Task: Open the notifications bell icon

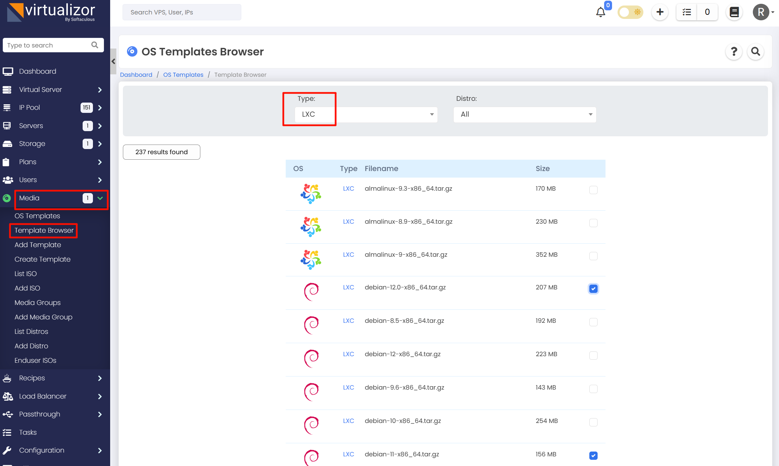Action: pyautogui.click(x=600, y=12)
